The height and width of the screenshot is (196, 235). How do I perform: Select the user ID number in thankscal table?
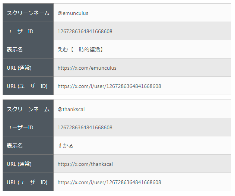click(85, 127)
